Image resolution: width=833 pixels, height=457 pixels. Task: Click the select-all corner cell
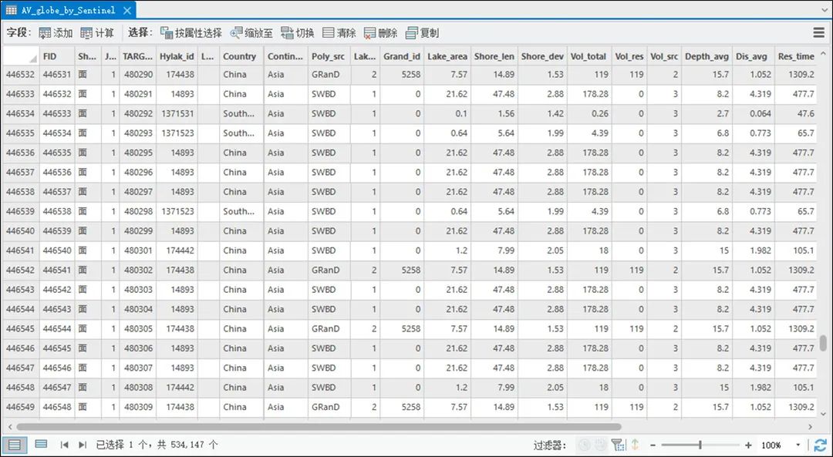coord(21,56)
